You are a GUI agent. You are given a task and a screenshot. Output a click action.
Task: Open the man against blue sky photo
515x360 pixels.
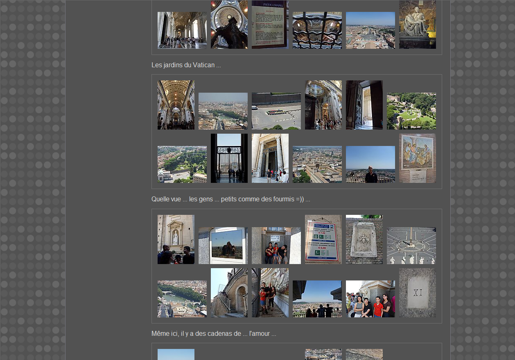(370, 164)
